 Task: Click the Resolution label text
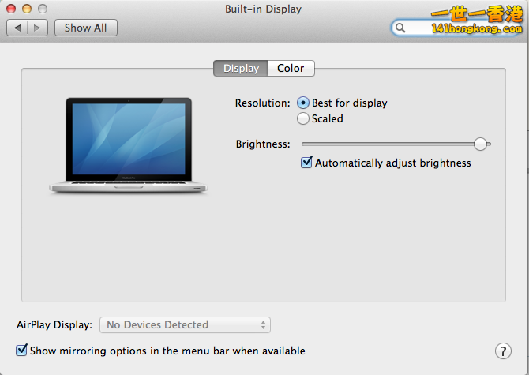point(262,103)
